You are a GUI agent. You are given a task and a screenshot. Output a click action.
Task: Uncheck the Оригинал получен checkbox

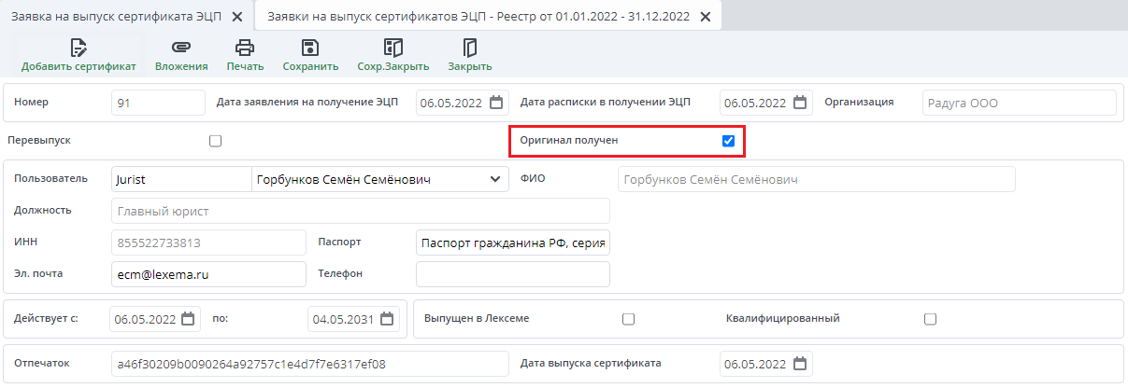pos(729,142)
